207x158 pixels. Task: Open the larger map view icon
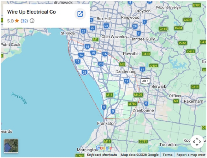coord(80,14)
